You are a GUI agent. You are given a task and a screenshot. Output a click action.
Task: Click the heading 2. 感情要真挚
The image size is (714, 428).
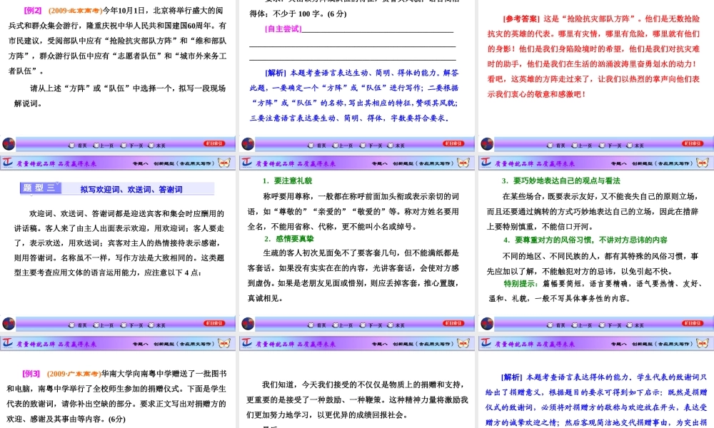point(289,238)
